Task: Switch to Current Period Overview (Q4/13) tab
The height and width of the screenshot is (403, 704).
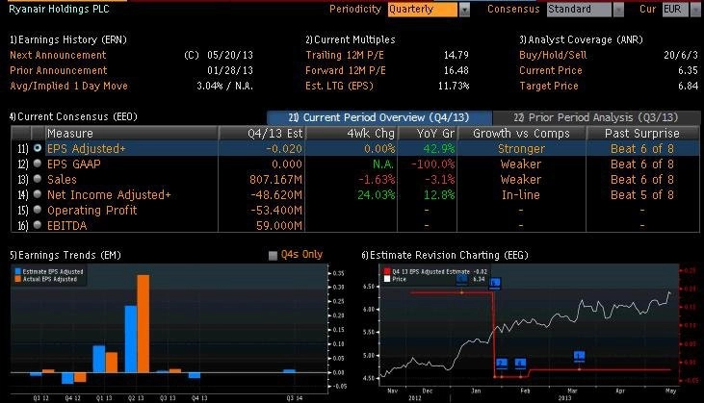Action: (379, 117)
